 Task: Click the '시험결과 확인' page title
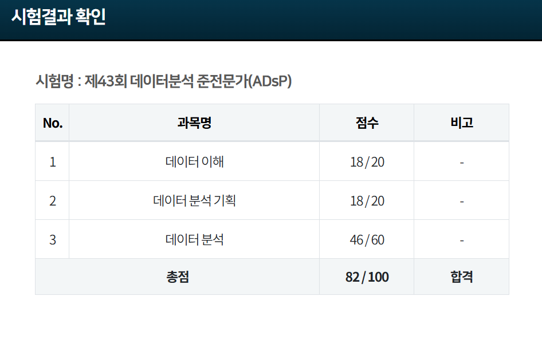click(58, 16)
